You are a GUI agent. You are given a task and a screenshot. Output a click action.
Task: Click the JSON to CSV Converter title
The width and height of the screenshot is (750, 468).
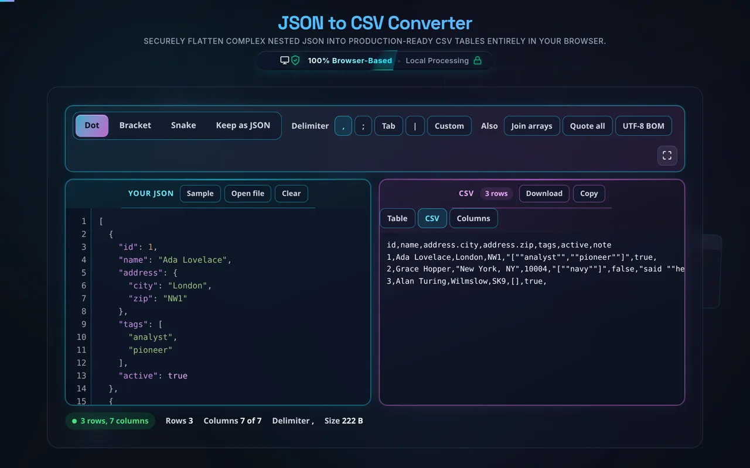pos(375,23)
